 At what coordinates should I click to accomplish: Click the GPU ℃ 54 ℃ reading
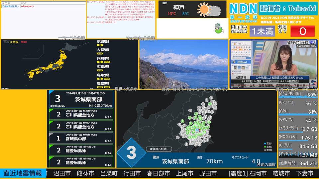298,120
